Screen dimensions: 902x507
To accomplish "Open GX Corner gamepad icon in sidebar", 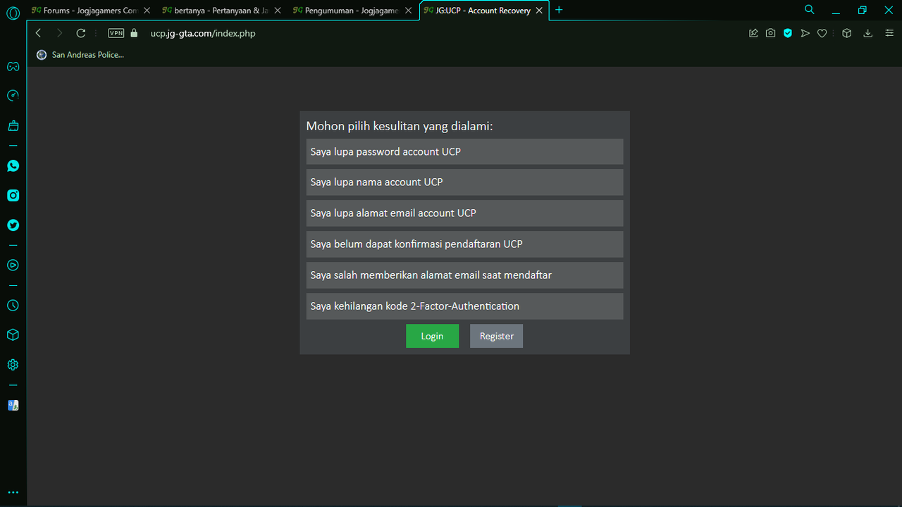I will (13, 67).
